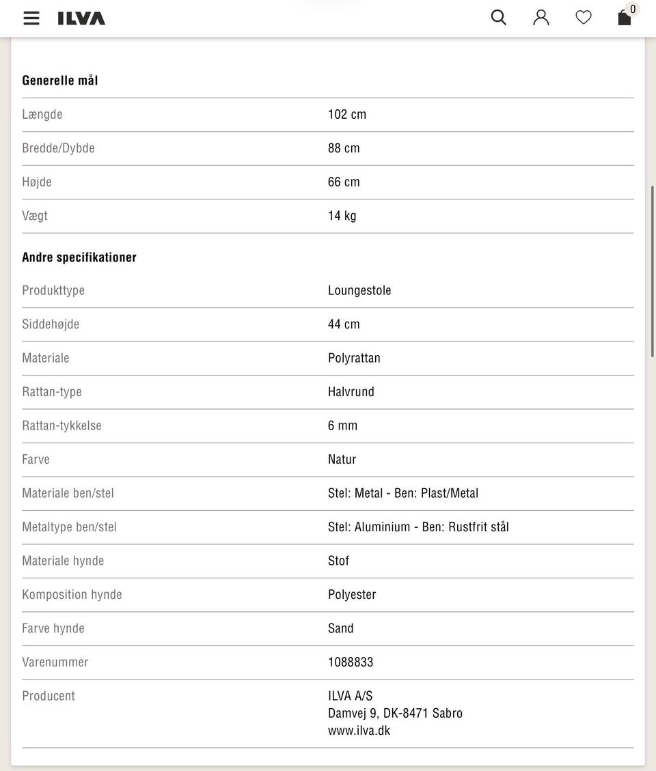Viewport: 656px width, 771px height.
Task: Click the Siddehøjde 44 cm value
Action: point(344,324)
